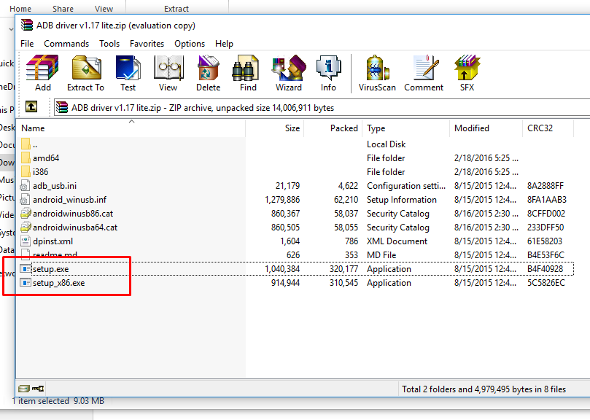The image size is (590, 420).
Task: Click the androidwinusba64.cat file icon
Action: [x=26, y=227]
